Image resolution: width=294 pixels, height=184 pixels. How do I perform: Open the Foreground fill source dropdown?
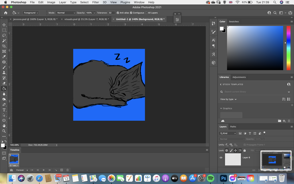pyautogui.click(x=31, y=13)
